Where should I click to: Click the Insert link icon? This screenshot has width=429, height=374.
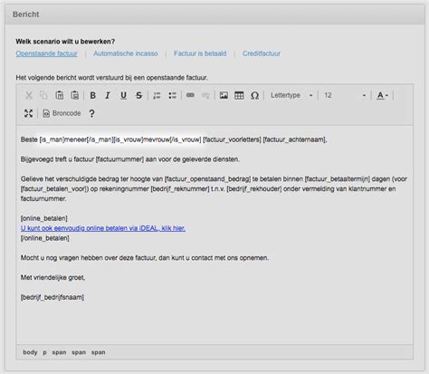coord(190,95)
